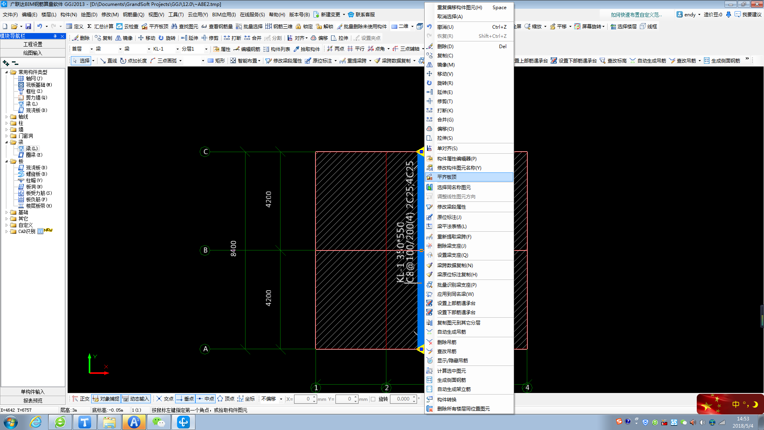Click 云检查 cloud check icon
The height and width of the screenshot is (430, 764).
click(127, 26)
